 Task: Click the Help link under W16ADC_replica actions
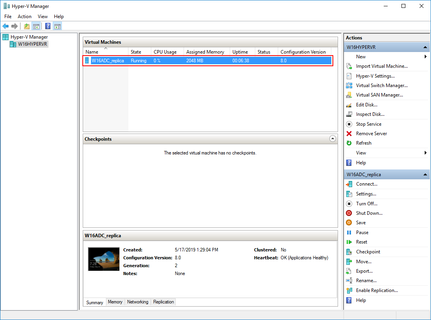[361, 300]
